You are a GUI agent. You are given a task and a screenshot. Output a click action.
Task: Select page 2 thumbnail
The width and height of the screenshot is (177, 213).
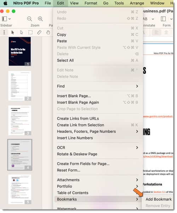click(x=20, y=86)
